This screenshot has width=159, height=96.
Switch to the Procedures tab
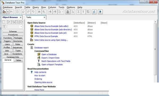point(13,35)
